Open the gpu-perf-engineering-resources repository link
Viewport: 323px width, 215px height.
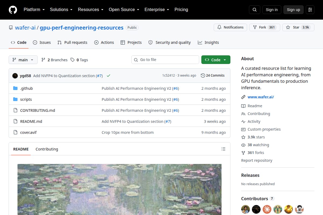pos(82,28)
